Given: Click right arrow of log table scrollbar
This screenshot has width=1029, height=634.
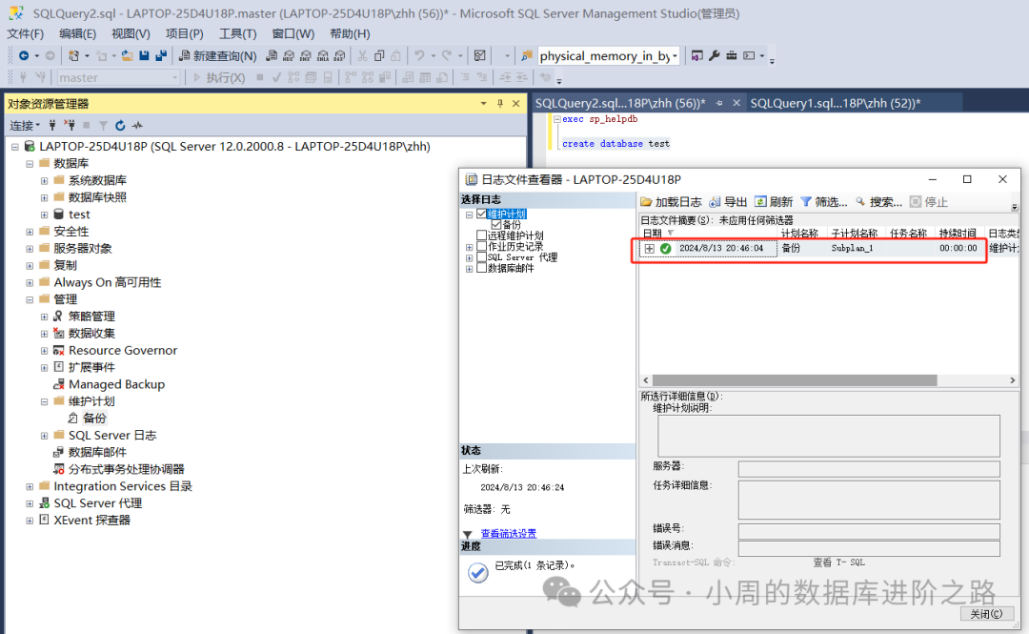Looking at the screenshot, I should point(1012,380).
